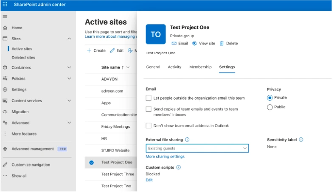334x194 pixels.
Task: Collapse navigation with the hamburger icon
Action: tap(5, 17)
